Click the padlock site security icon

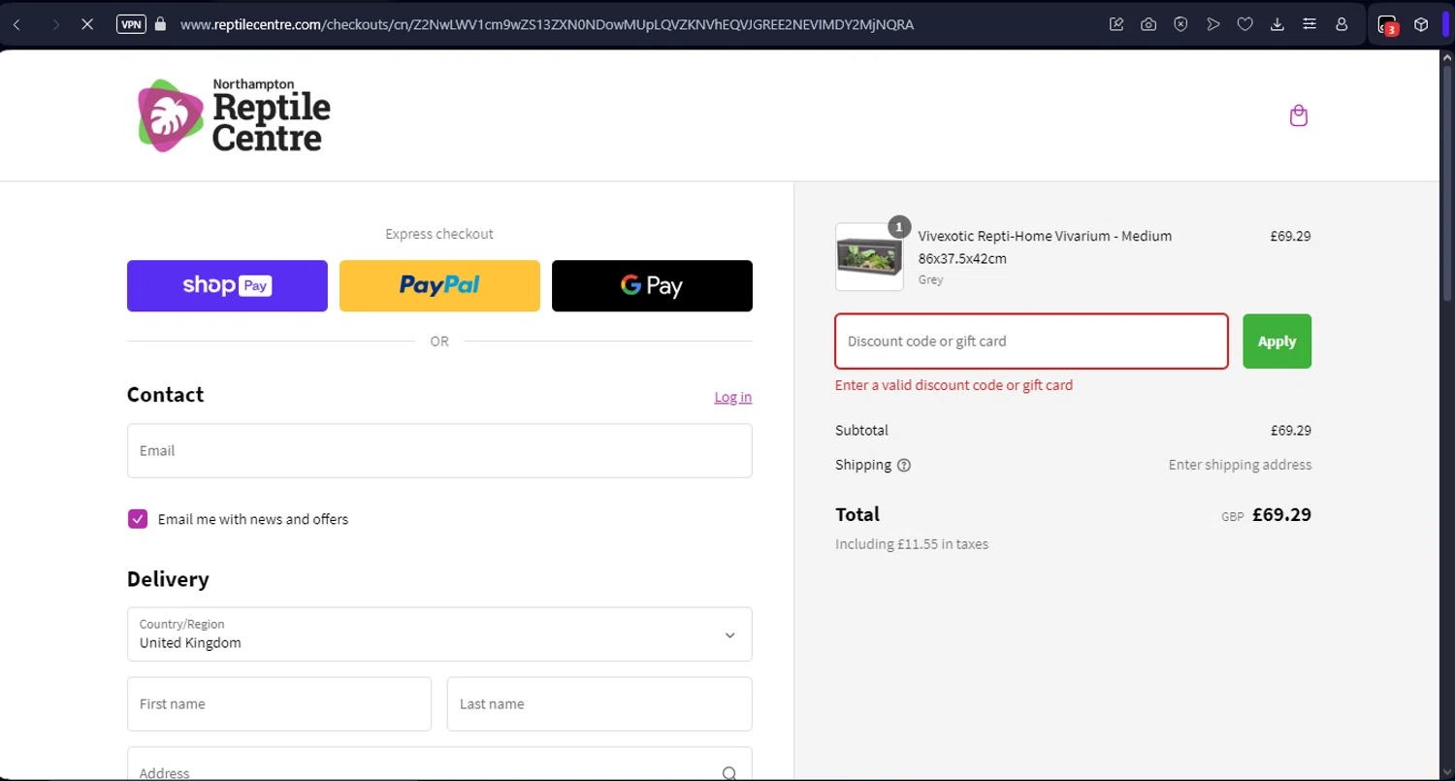(160, 24)
